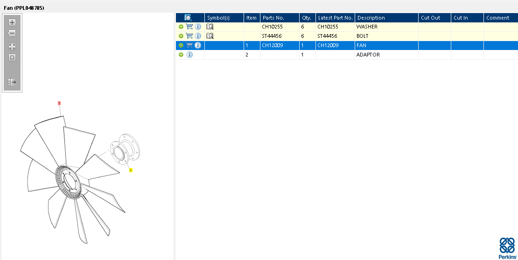Click the Cut In column header
The image size is (518, 260).
coord(467,18)
